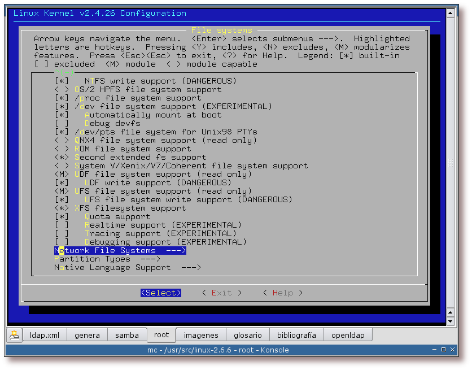Select XFS filesystem support entry
The image size is (472, 370).
[x=130, y=208]
